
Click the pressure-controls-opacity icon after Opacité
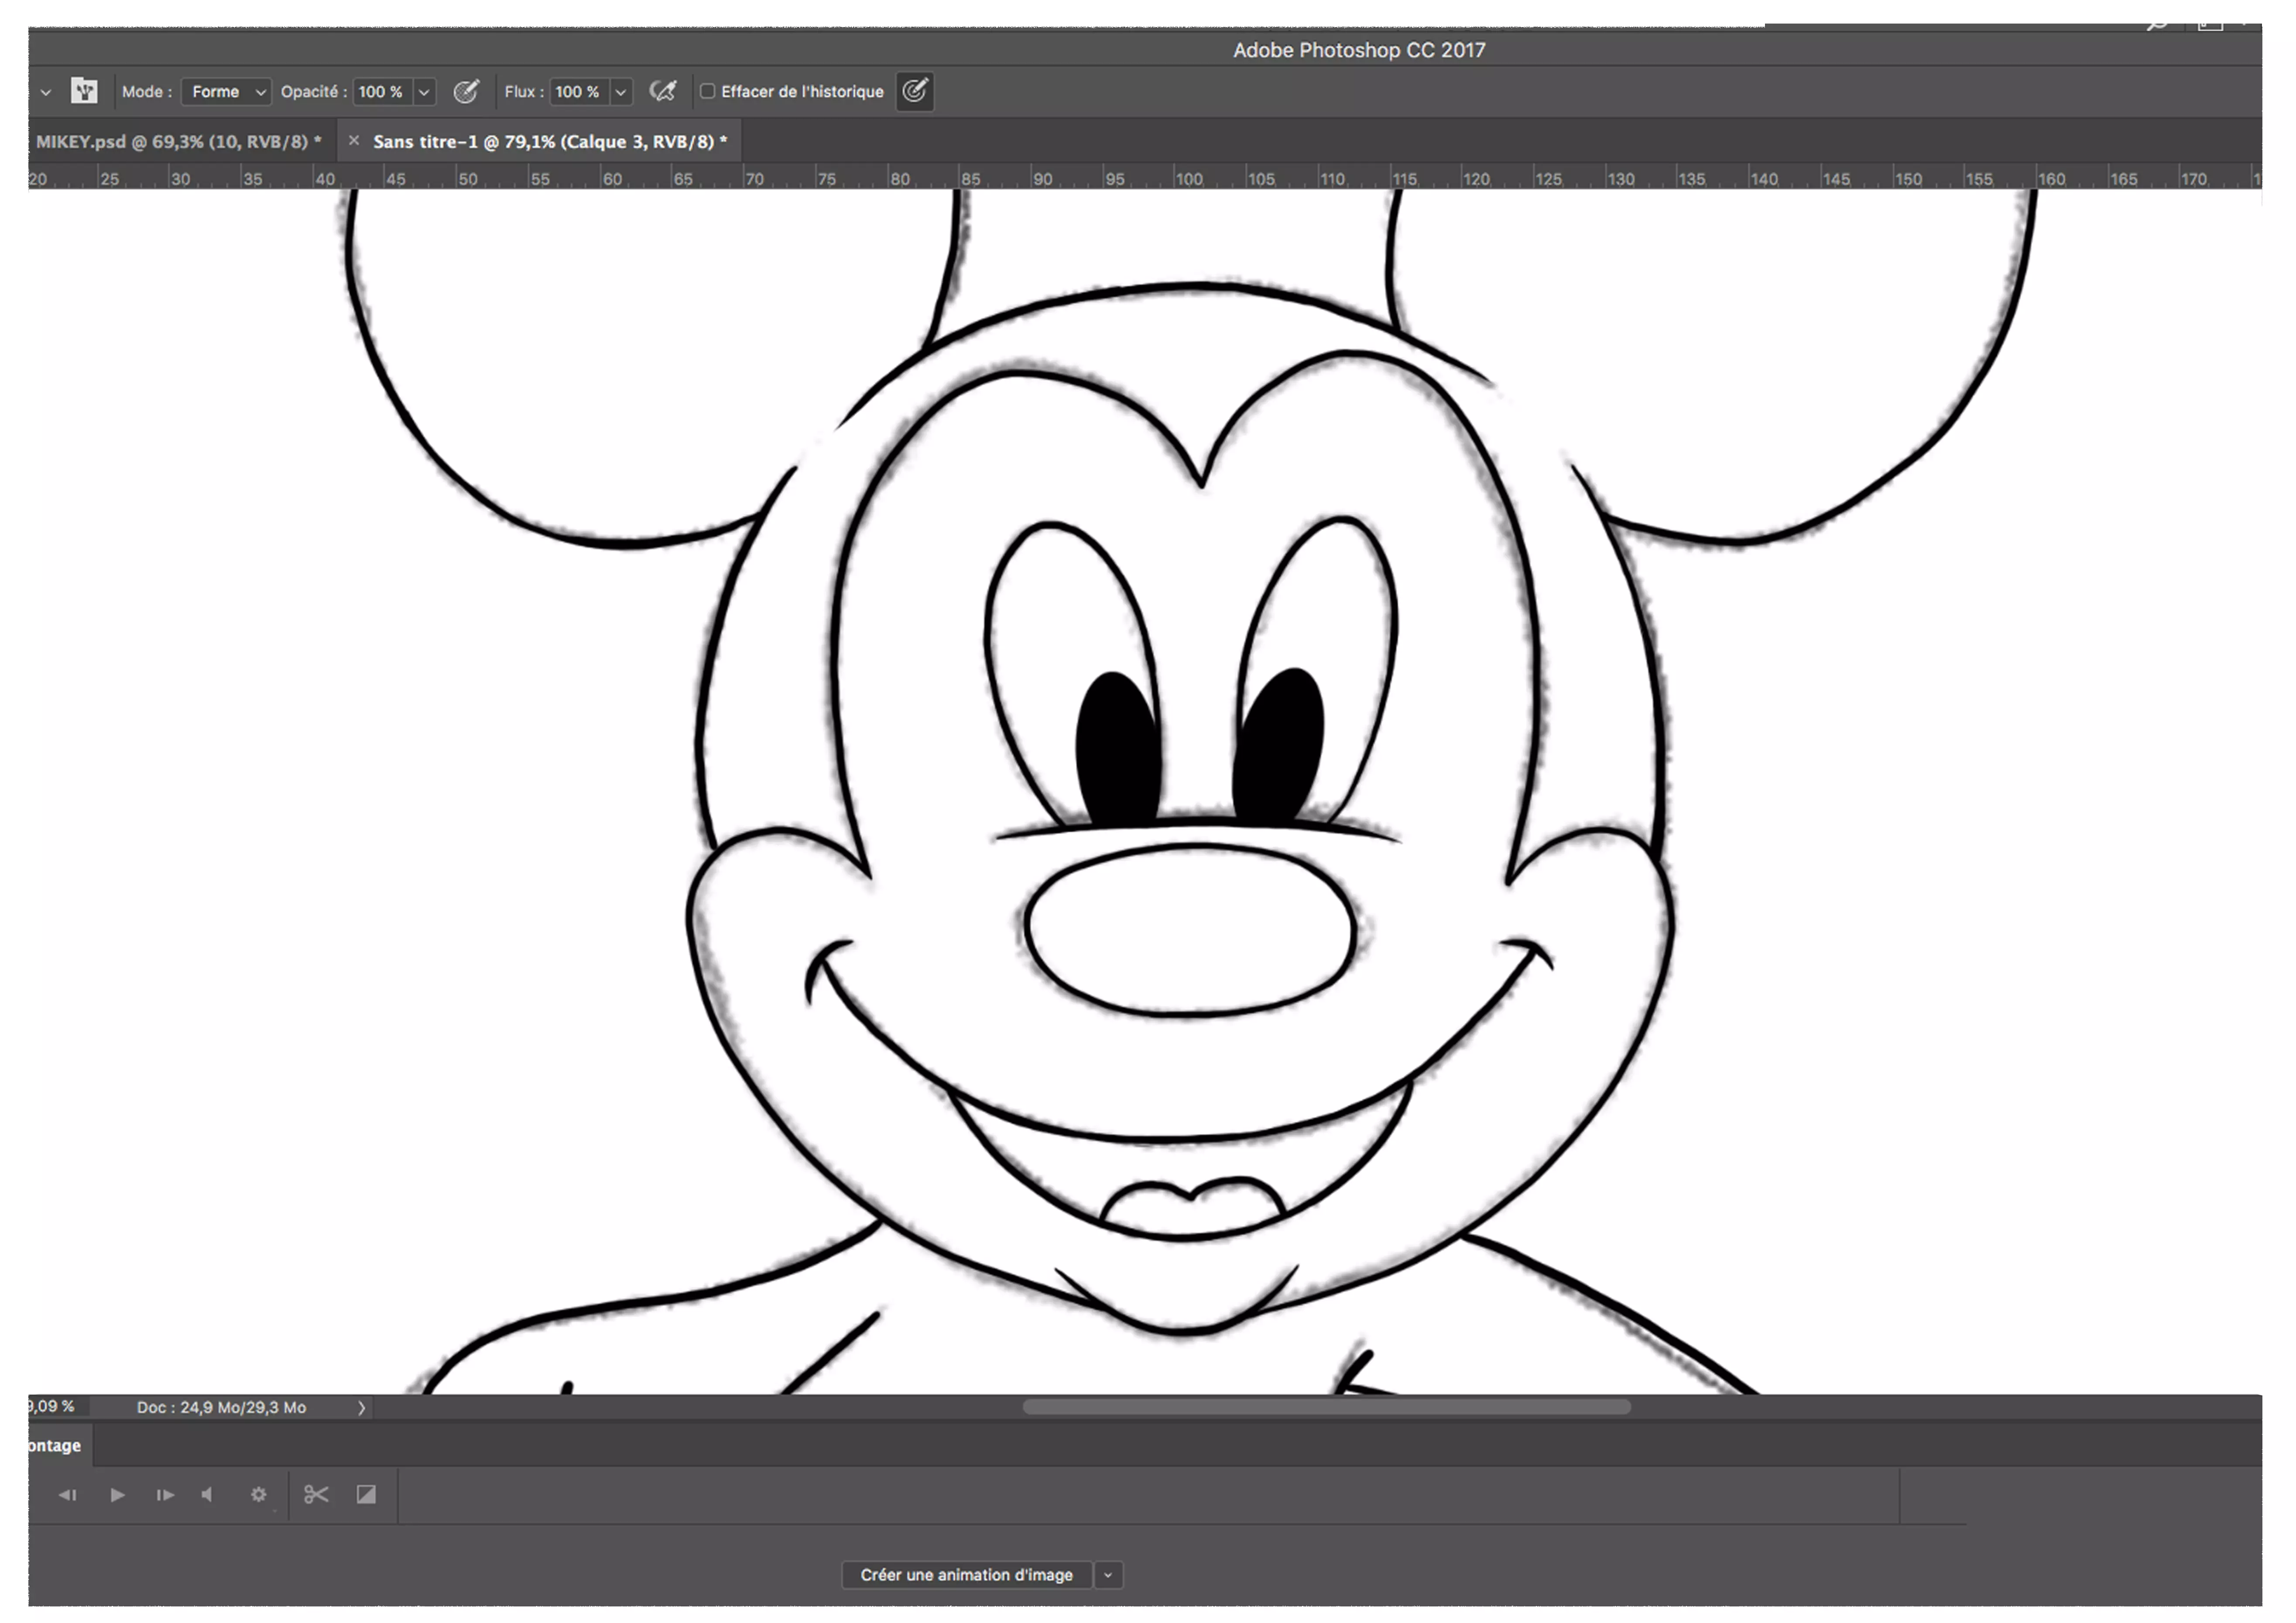pyautogui.click(x=466, y=91)
